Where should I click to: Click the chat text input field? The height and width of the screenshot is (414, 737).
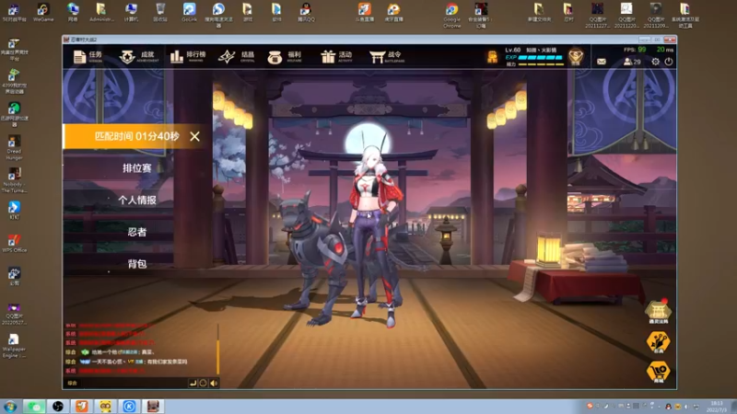[133, 383]
